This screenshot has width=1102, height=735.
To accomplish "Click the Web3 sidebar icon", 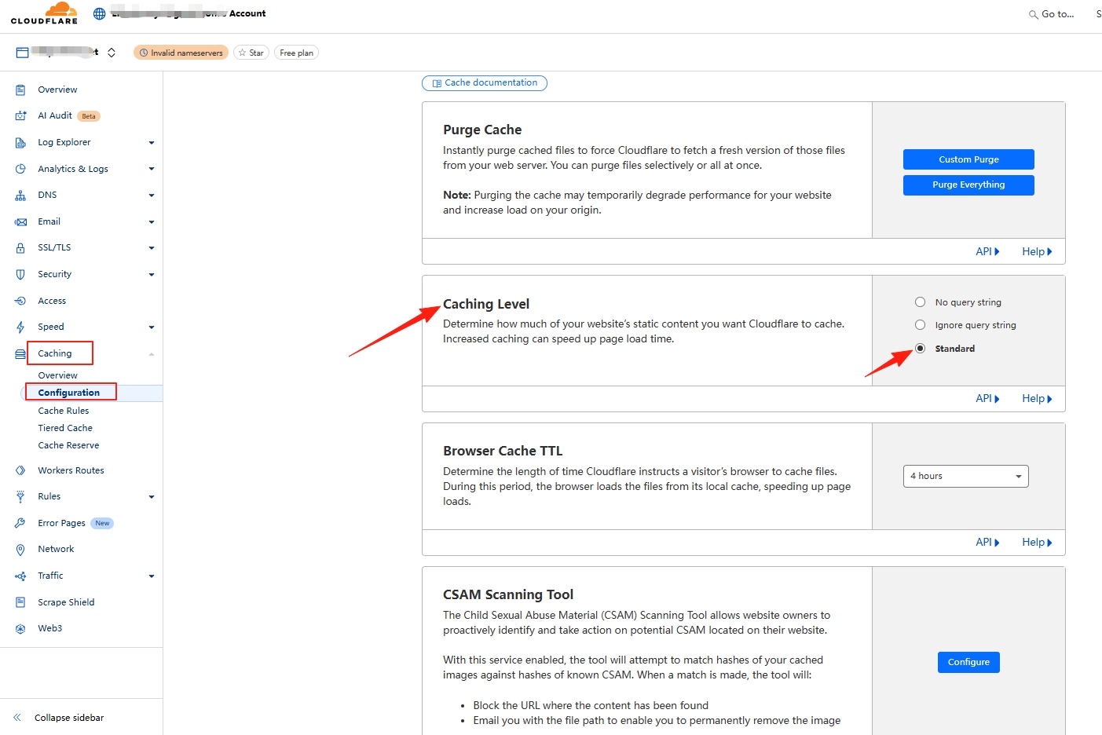I will [20, 629].
